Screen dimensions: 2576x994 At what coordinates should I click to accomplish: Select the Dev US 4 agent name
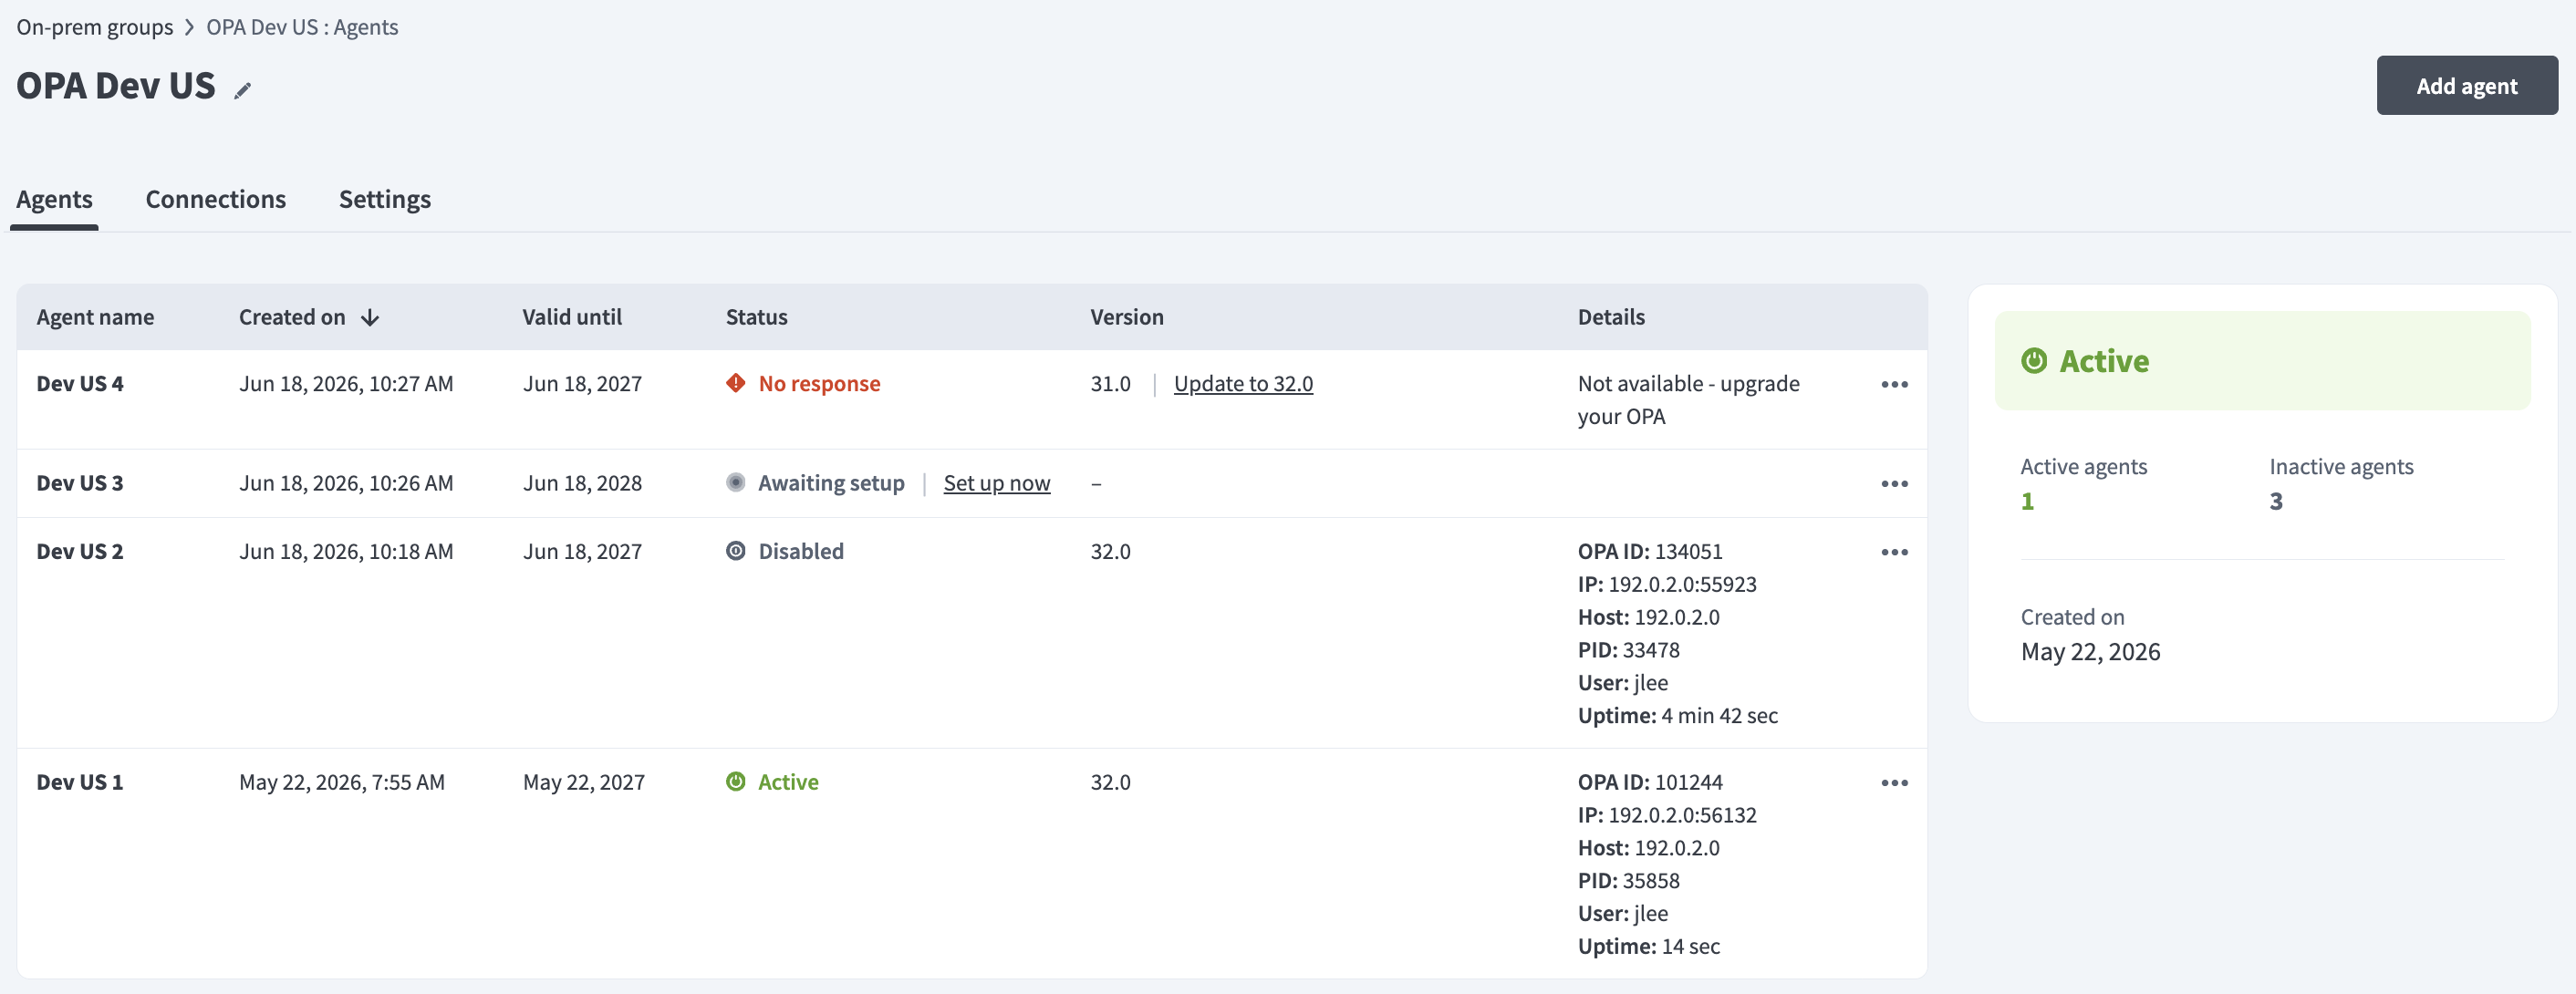(80, 383)
